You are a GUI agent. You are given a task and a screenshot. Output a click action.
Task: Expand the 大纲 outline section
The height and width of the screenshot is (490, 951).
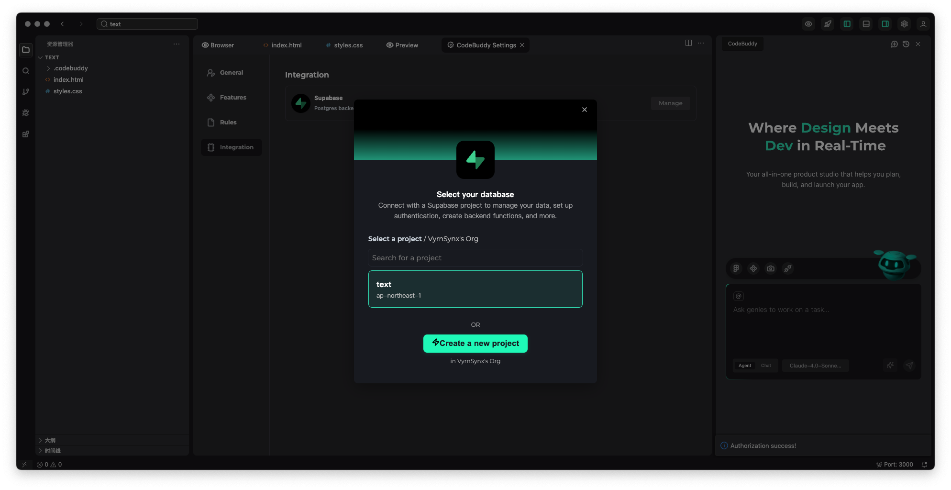point(46,440)
